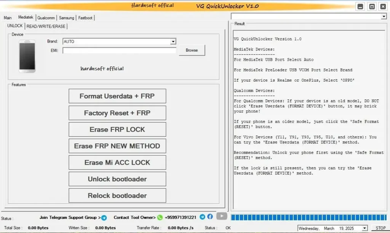
Task: Open the READ/WRITE/ERASE sub-tab
Action: click(46, 26)
